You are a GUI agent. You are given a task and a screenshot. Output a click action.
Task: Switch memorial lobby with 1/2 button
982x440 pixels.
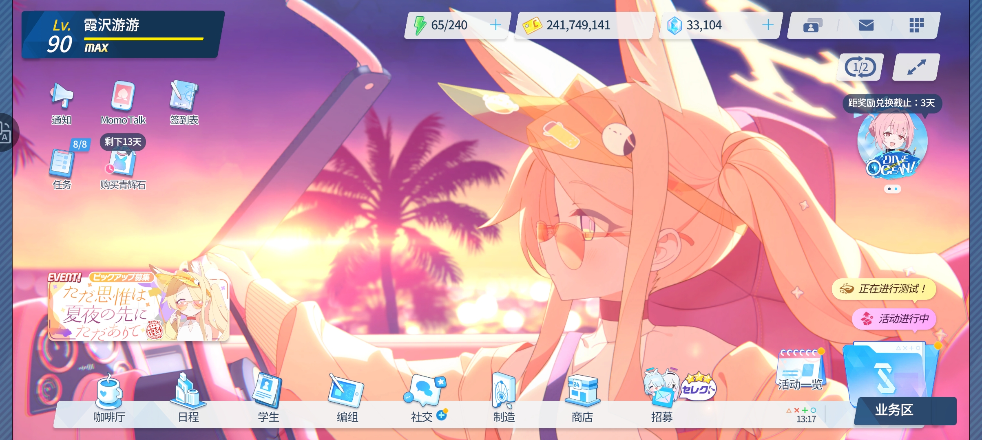pyautogui.click(x=860, y=67)
